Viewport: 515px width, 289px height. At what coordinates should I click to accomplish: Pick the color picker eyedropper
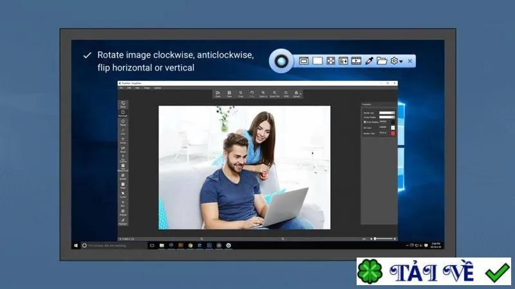pos(369,61)
